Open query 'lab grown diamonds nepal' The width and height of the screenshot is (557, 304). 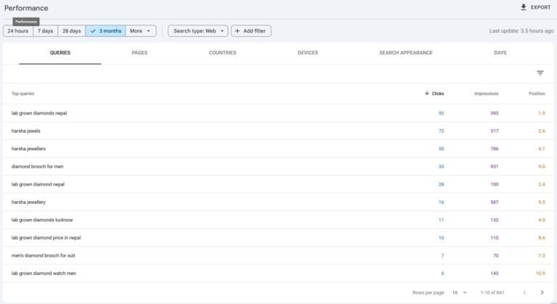click(x=39, y=113)
